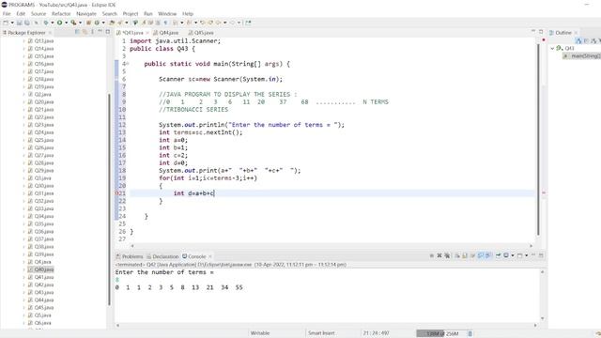The height and width of the screenshot is (338, 601).
Task: Expand the Q20.java tree node
Action: pyautogui.click(x=24, y=102)
